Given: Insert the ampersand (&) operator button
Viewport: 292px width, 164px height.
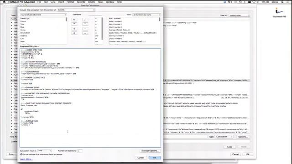Looking at the screenshot, I should [x=74, y=20].
